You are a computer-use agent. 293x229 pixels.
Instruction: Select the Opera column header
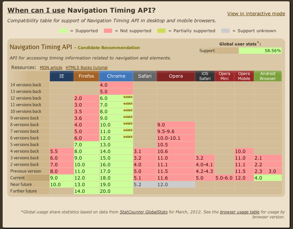coord(176,76)
